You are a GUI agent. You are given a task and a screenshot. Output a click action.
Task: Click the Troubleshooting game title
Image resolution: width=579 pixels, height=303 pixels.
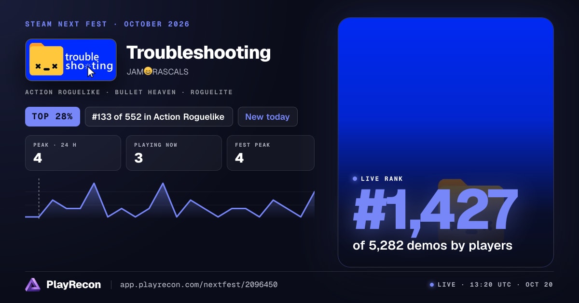tap(198, 52)
